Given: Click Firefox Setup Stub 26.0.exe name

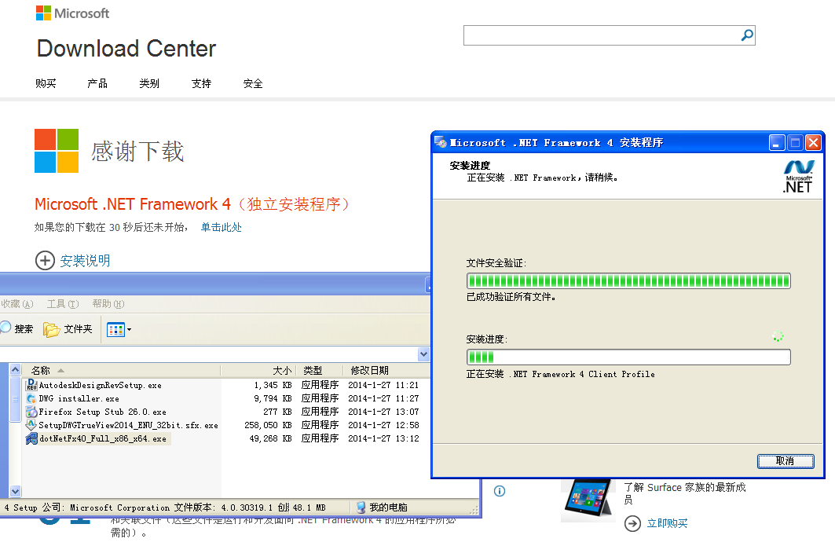Looking at the screenshot, I should pos(102,412).
